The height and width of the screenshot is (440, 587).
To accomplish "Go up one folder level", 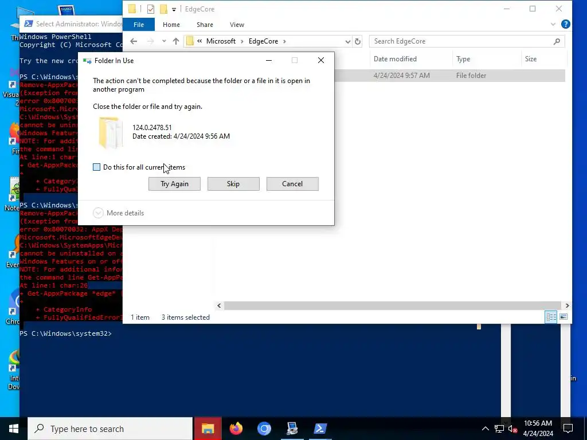I will tap(176, 41).
